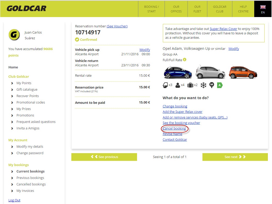The image size is (272, 204).
Task: Go to the See previous button
Action: (104, 157)
